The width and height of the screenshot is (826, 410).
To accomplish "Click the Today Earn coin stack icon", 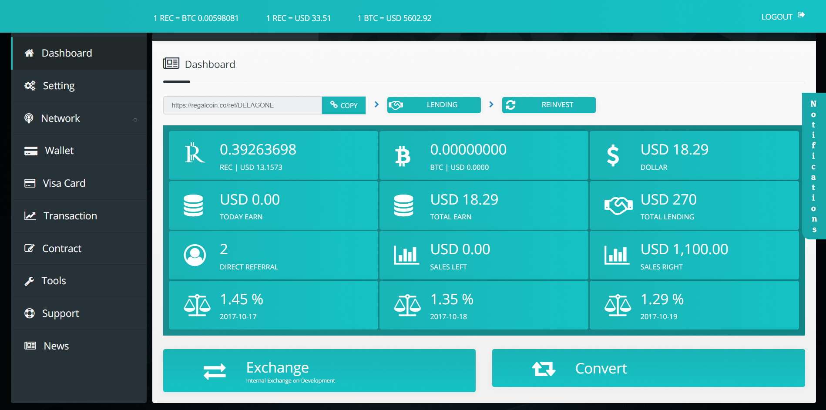I will click(193, 205).
